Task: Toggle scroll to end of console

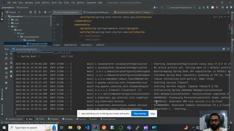Action: pyautogui.click(x=11, y=67)
